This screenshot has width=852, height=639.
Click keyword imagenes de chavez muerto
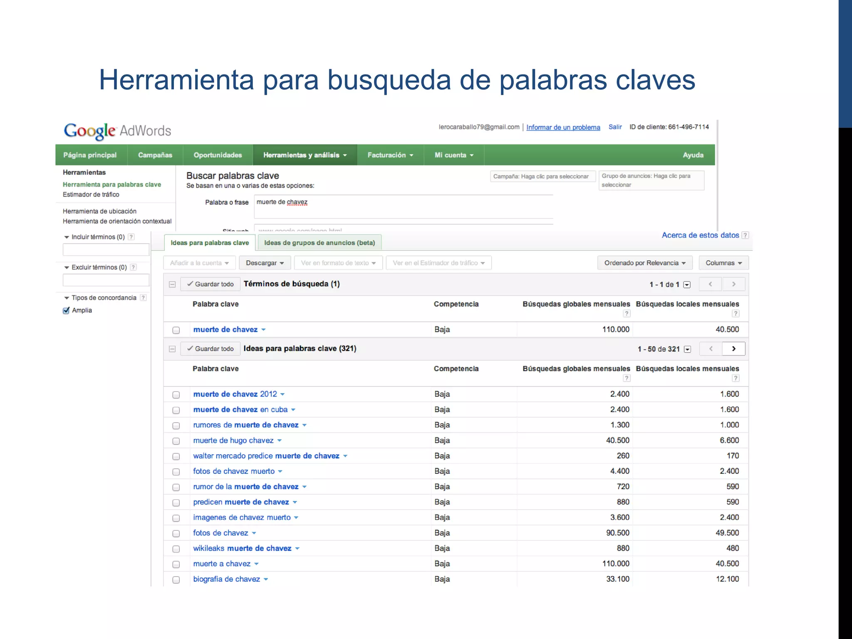(242, 518)
